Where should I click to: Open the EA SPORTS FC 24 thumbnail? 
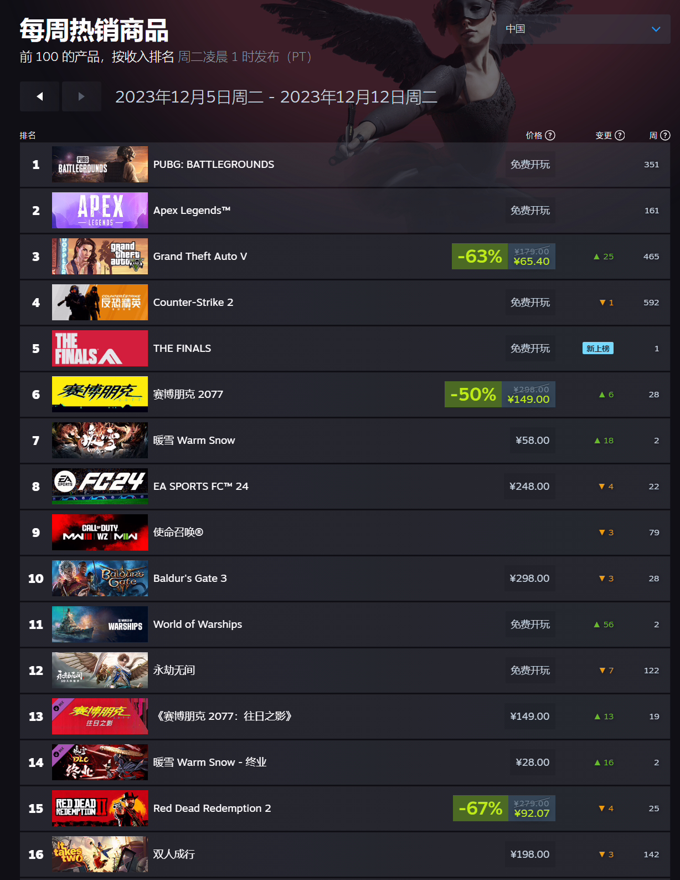coord(100,486)
